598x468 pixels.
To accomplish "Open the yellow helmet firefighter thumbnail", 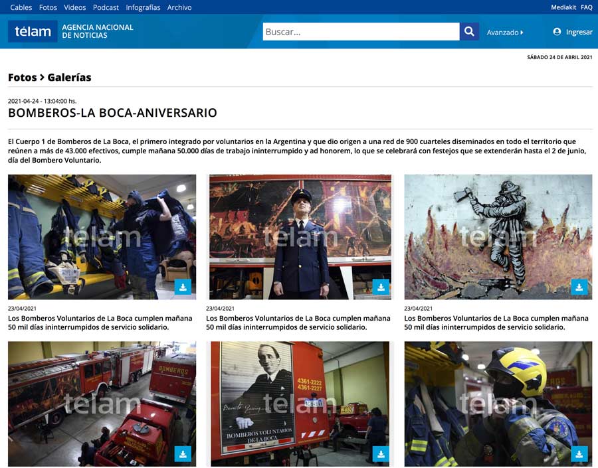I will [x=498, y=404].
